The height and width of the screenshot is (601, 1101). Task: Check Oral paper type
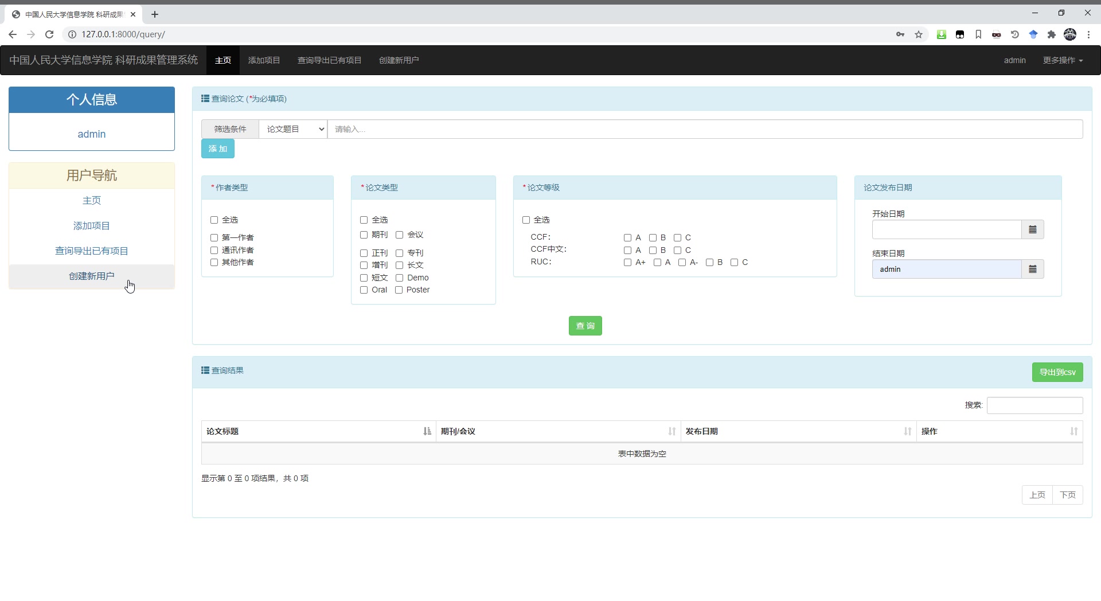click(x=364, y=290)
